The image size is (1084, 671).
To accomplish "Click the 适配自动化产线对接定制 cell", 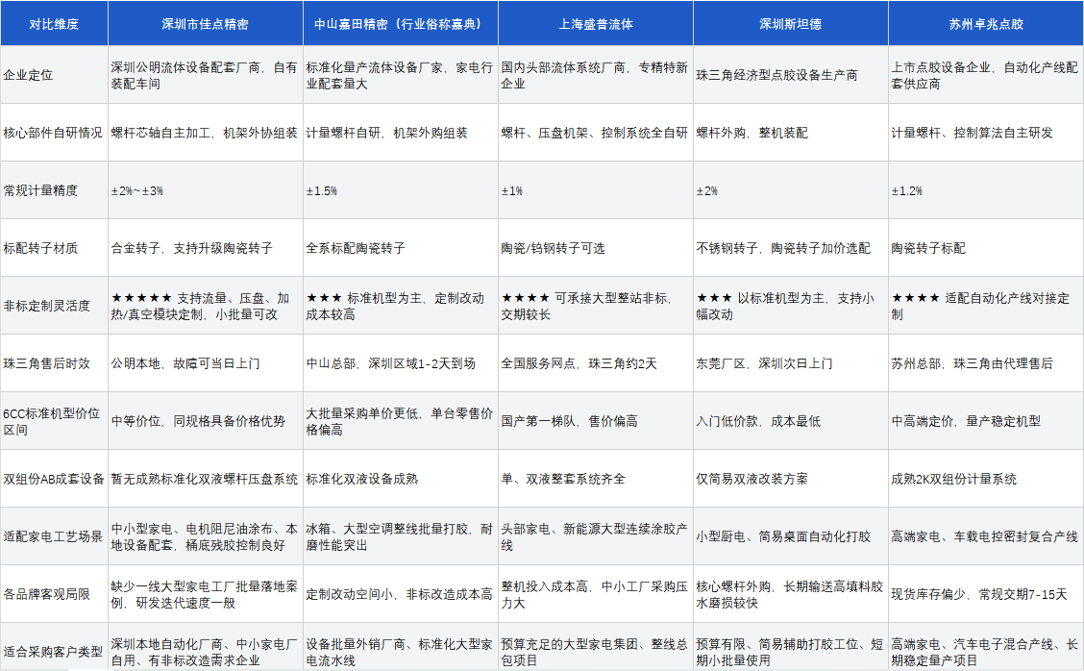I will click(x=986, y=305).
